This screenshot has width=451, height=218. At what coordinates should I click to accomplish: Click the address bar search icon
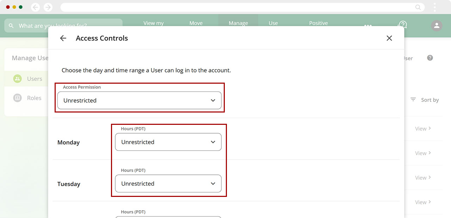tap(418, 7)
